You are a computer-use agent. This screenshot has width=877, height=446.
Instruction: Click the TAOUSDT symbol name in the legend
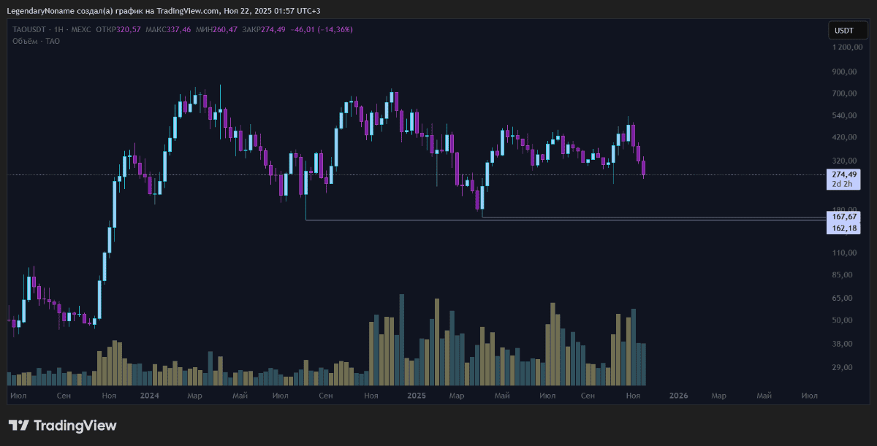(29, 30)
